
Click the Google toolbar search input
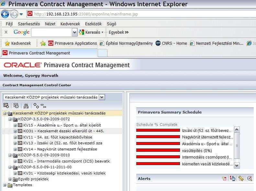point(51,32)
